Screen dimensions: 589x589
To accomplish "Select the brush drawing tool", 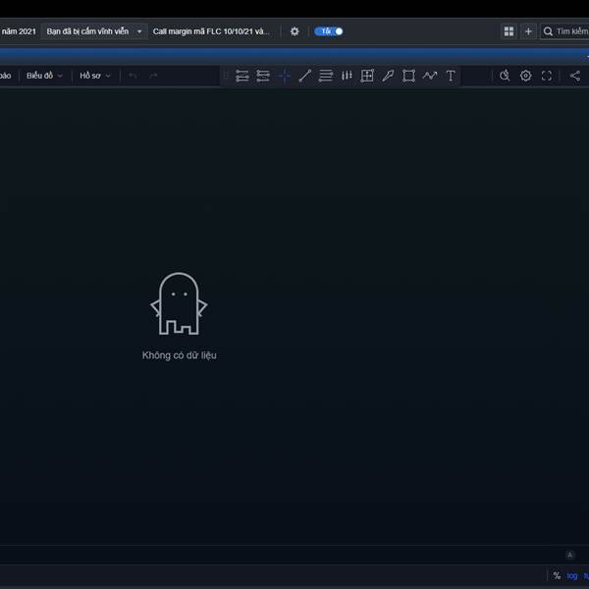I will coord(388,76).
